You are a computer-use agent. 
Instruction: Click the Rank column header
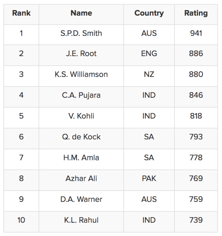point(21,14)
